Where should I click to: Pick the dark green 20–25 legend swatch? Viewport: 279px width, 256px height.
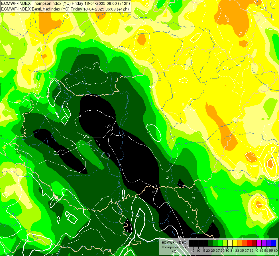point(211,243)
